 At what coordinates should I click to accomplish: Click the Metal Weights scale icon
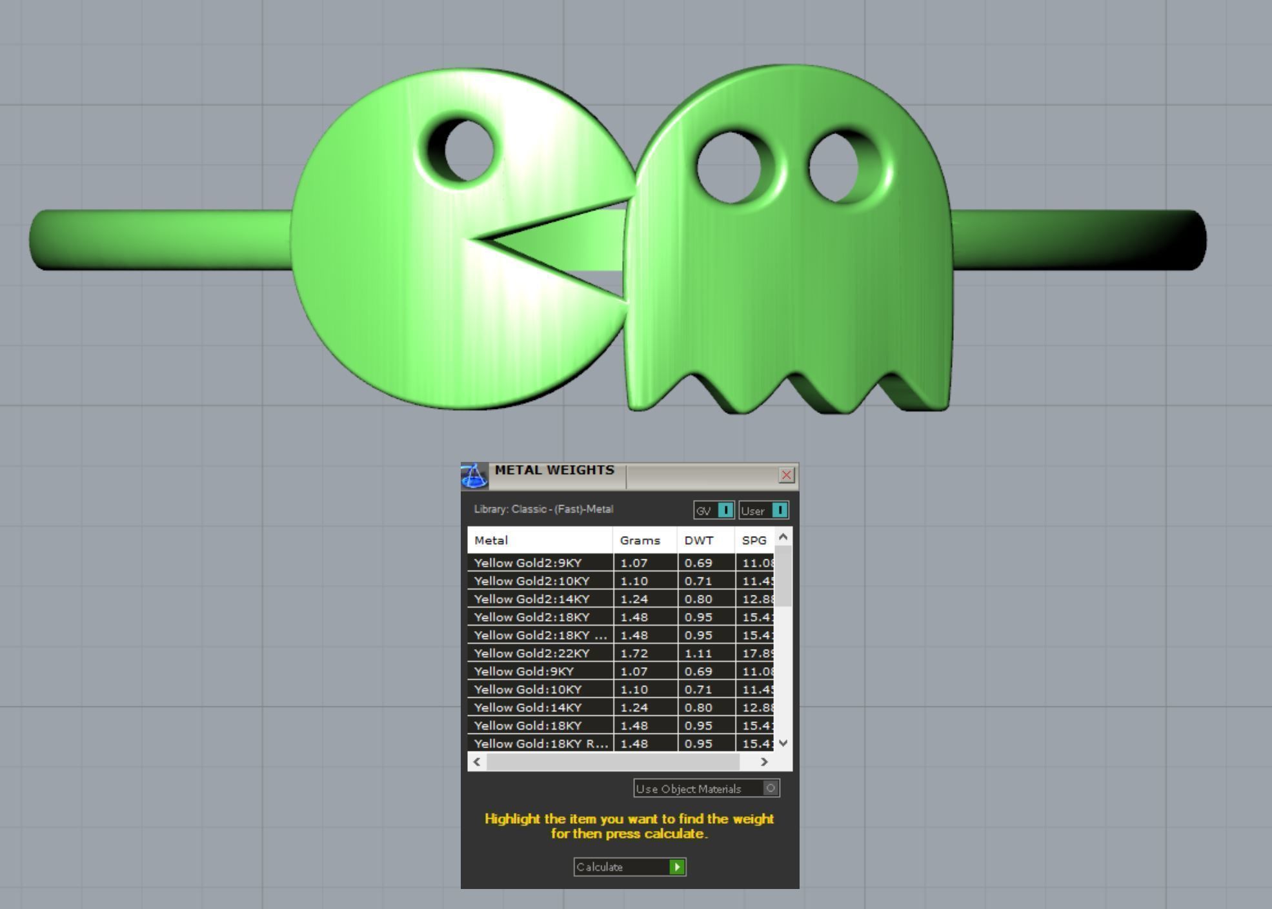(474, 476)
